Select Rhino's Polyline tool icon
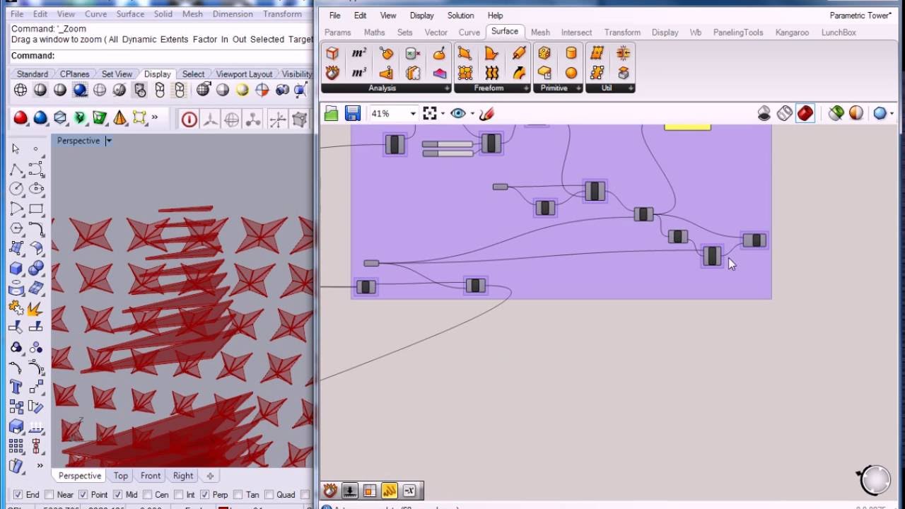The height and width of the screenshot is (509, 905). pyautogui.click(x=16, y=170)
